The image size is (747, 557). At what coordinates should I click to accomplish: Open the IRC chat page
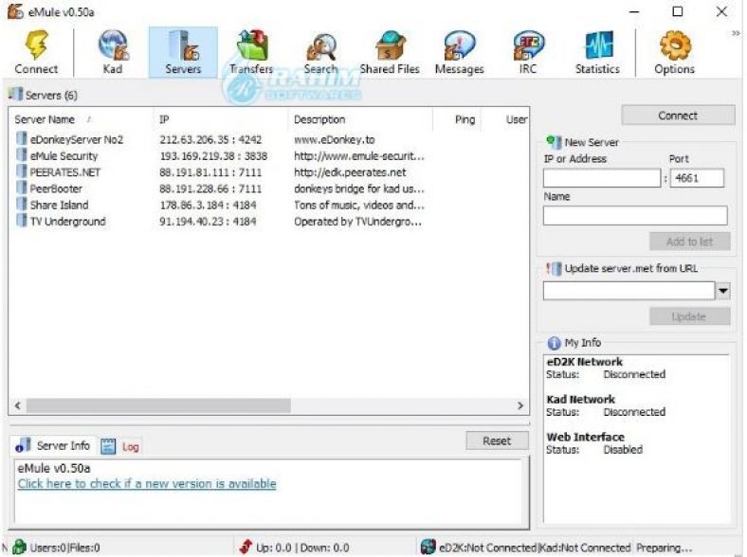point(528,52)
